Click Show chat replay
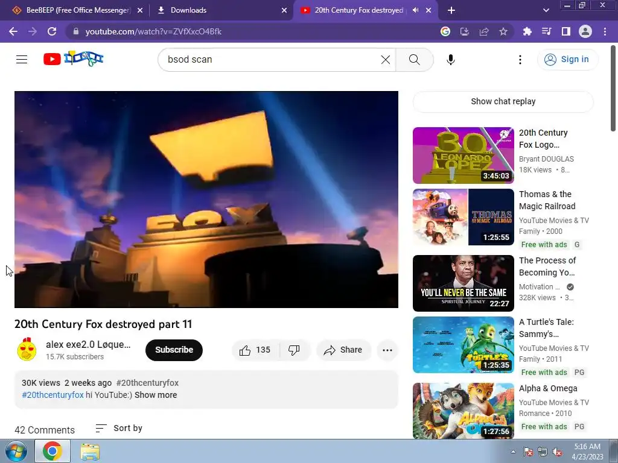 (503, 101)
